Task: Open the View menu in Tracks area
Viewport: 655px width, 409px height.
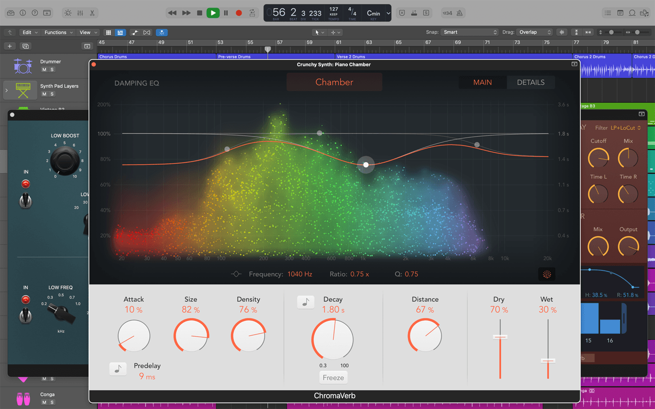Action: coord(88,32)
